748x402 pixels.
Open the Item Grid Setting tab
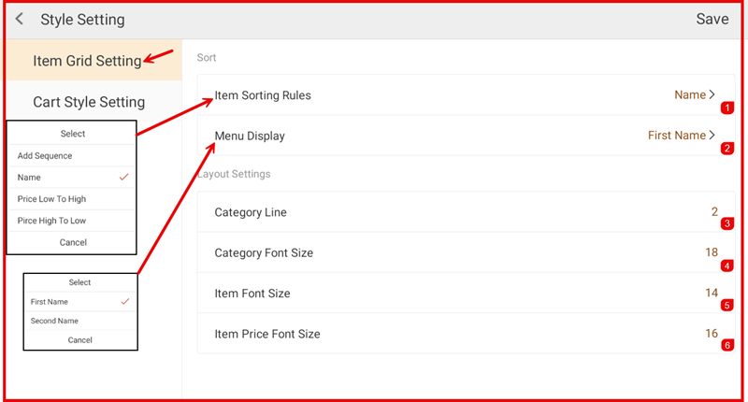86,61
